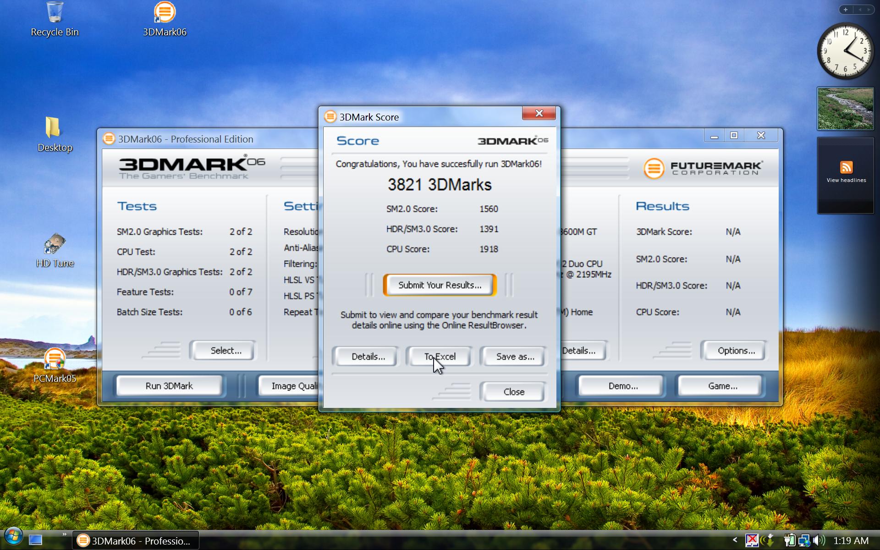Click the Show Desktop quick launch icon
880x550 pixels.
click(35, 540)
